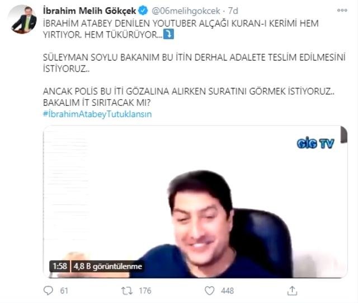The width and height of the screenshot is (358, 303).
Task: Open the @06melihgokcek handle link
Action: [186, 11]
